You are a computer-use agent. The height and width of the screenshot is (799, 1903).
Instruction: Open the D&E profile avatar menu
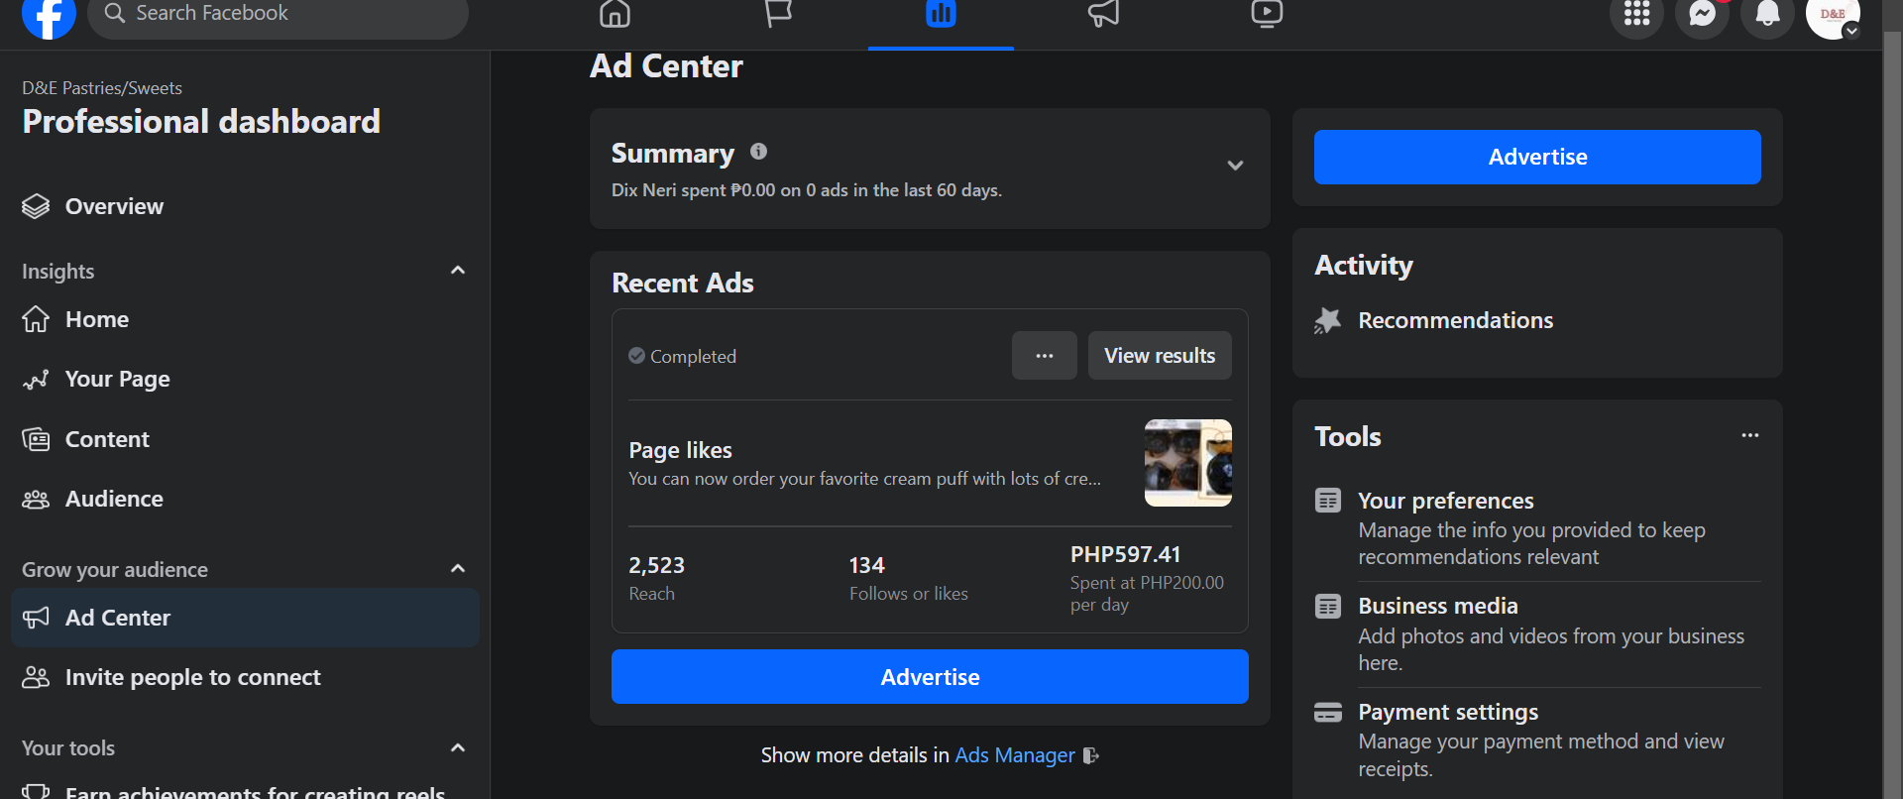tap(1833, 14)
